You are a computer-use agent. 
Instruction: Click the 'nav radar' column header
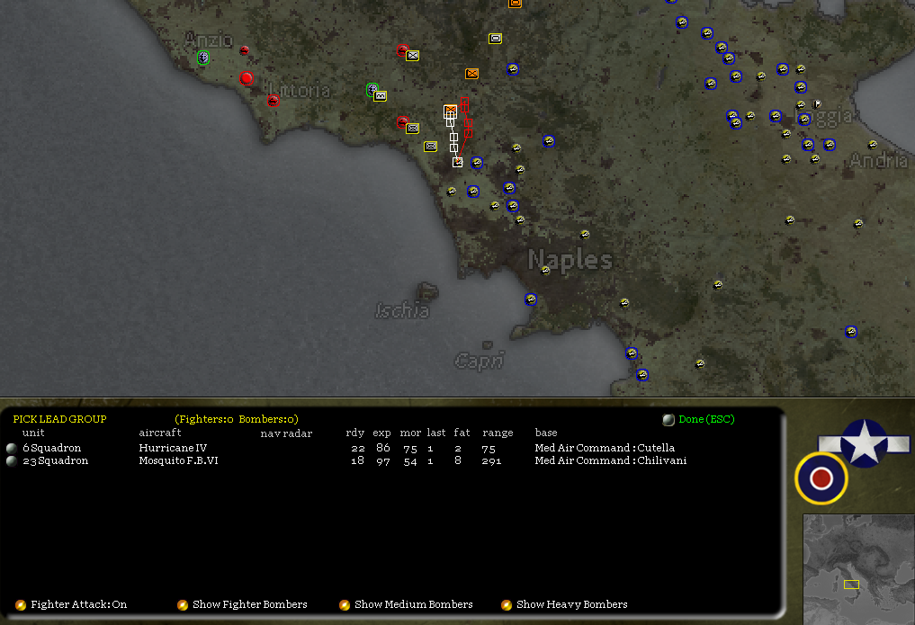[x=286, y=433]
